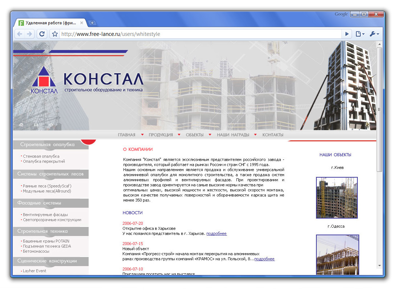
Task: Open Опалубка перекрытий link
Action: (44, 161)
